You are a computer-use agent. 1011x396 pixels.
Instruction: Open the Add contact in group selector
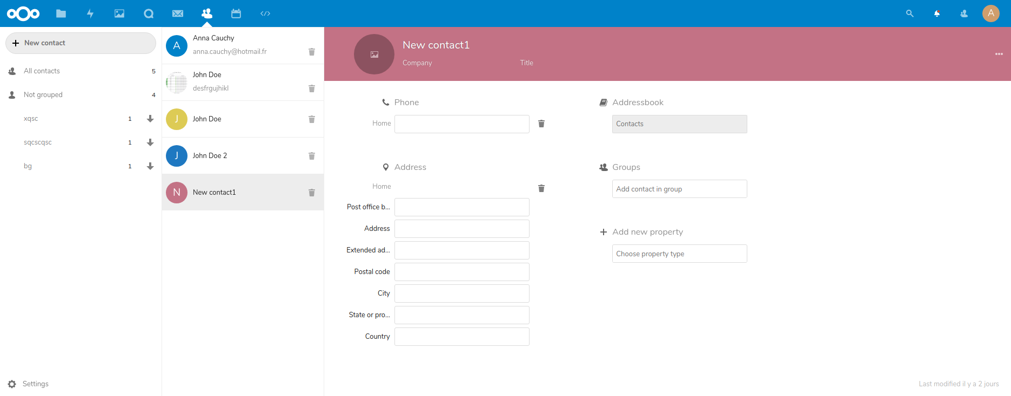tap(679, 189)
